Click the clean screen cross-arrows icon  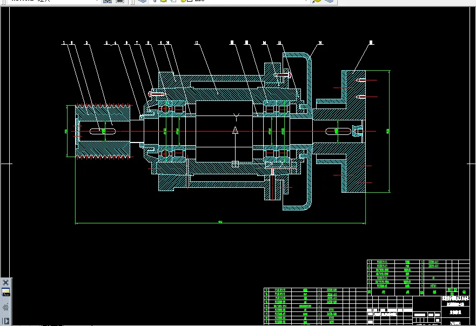coord(5,282)
